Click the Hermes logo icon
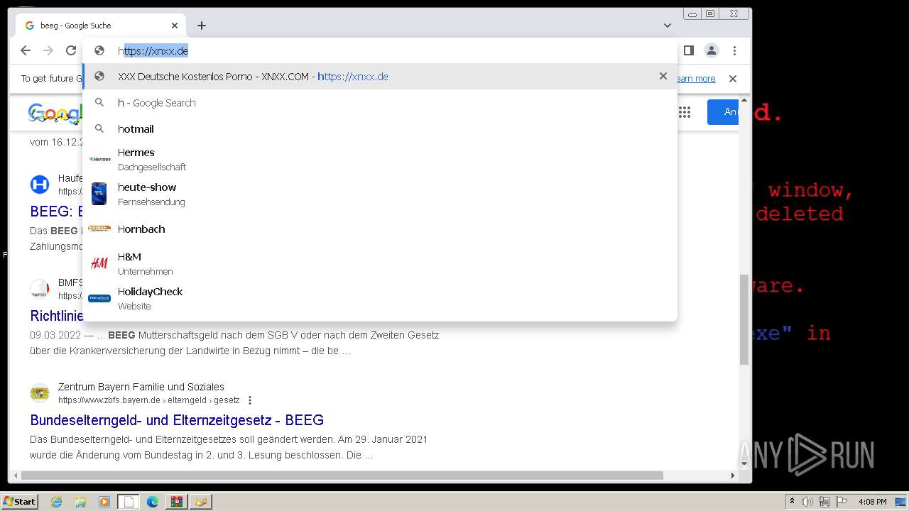The image size is (909, 511). [x=99, y=159]
